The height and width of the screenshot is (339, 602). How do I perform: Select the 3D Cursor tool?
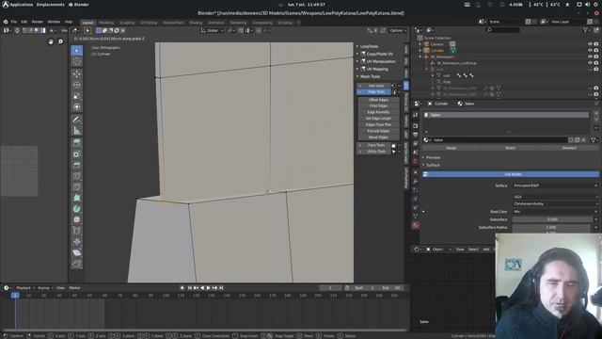[x=77, y=61]
